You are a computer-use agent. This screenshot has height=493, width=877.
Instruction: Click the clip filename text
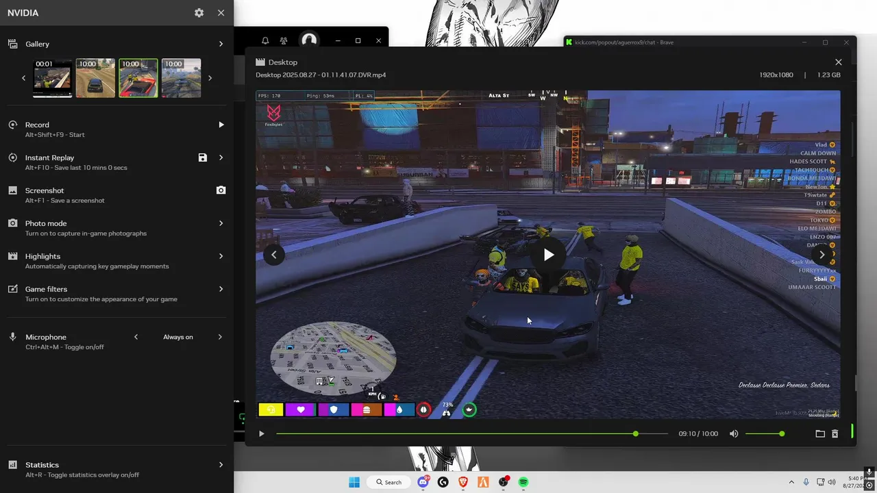pyautogui.click(x=321, y=75)
